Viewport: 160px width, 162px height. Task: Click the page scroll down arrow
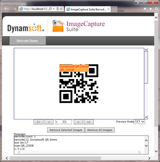(156, 151)
